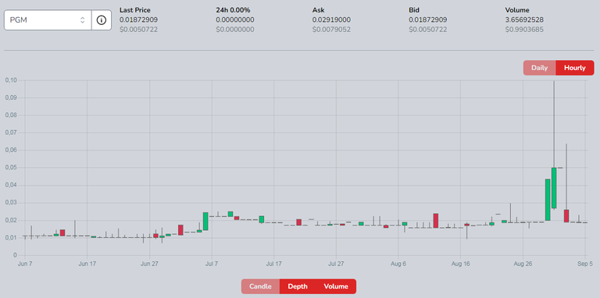Switch the chart to Hourly interval
This screenshot has width=600, height=298.
pos(575,68)
